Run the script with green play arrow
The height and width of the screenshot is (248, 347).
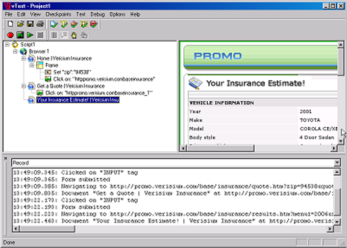(30, 35)
